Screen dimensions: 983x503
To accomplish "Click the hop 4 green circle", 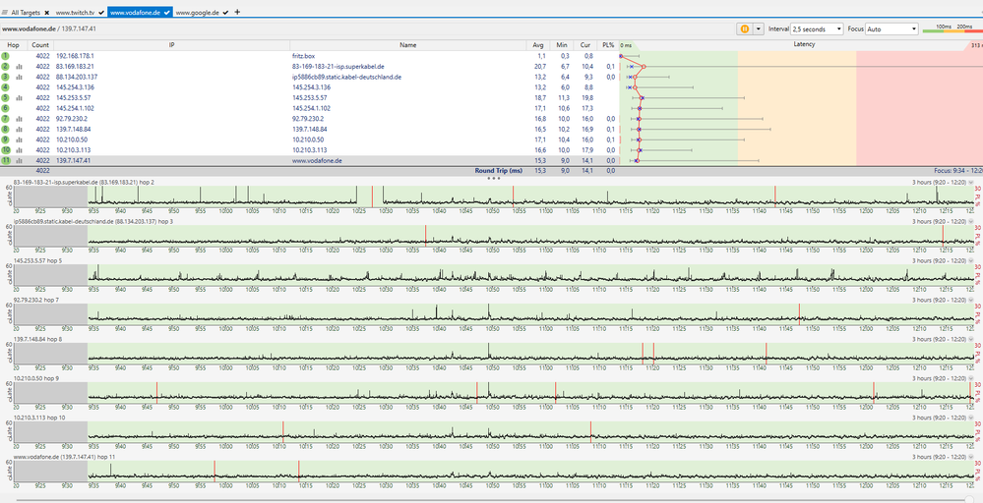I will (5, 86).
